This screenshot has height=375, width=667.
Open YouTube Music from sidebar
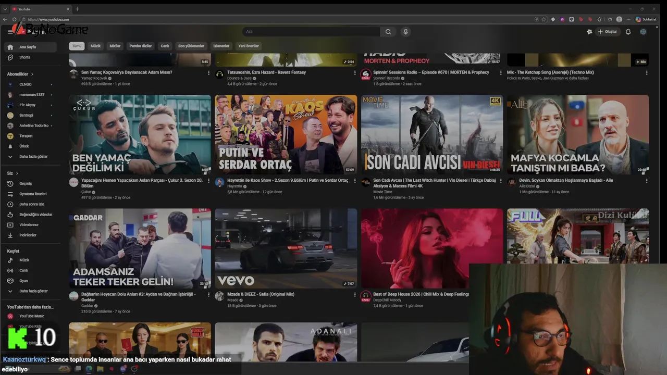[31, 316]
